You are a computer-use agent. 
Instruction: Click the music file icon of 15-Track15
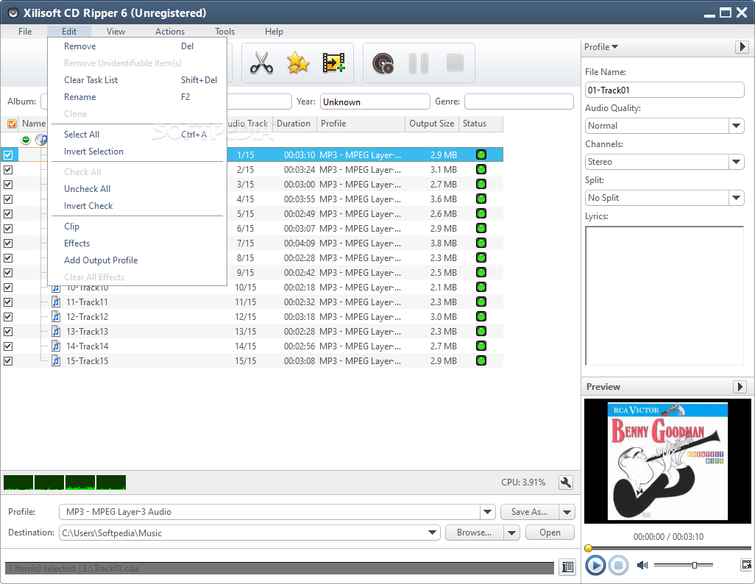57,360
